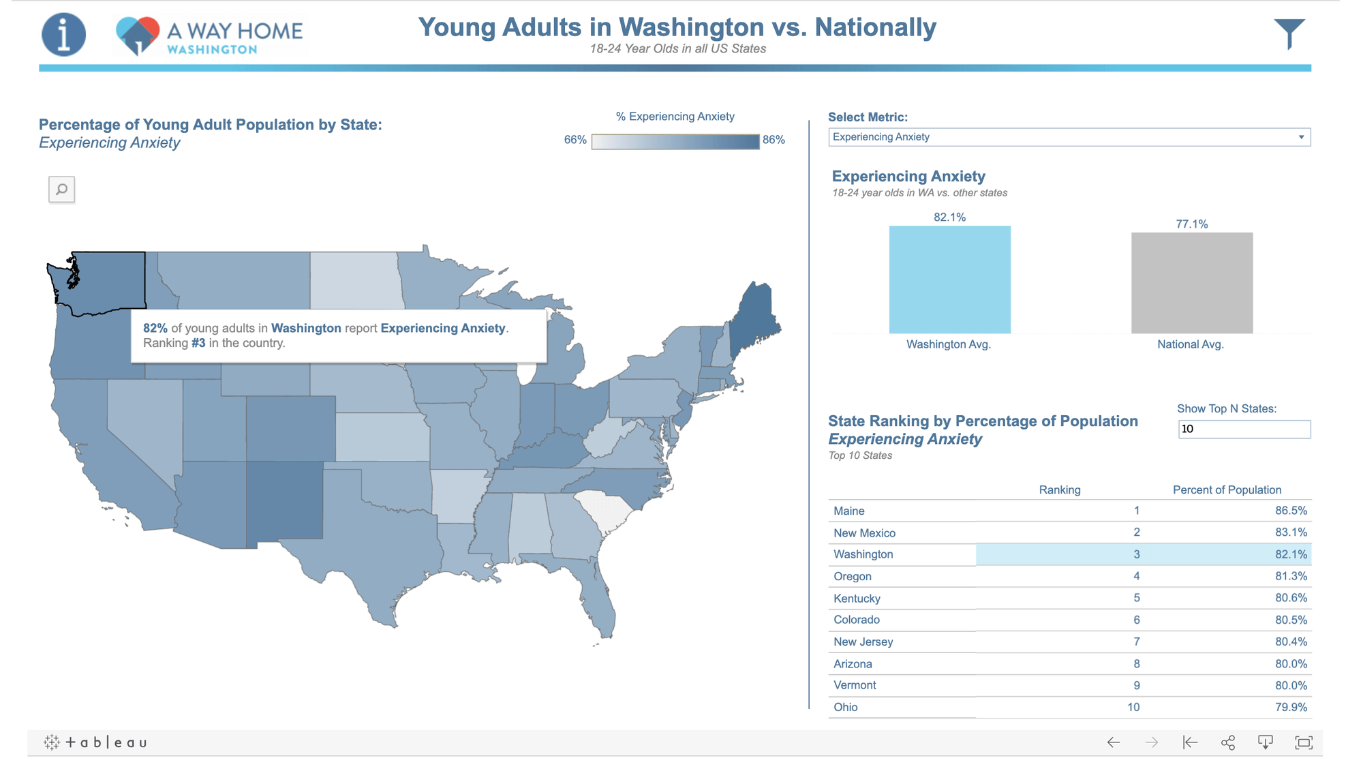1363x767 pixels.
Task: Click the undo arrow in Tableau toolbar
Action: (x=1114, y=742)
